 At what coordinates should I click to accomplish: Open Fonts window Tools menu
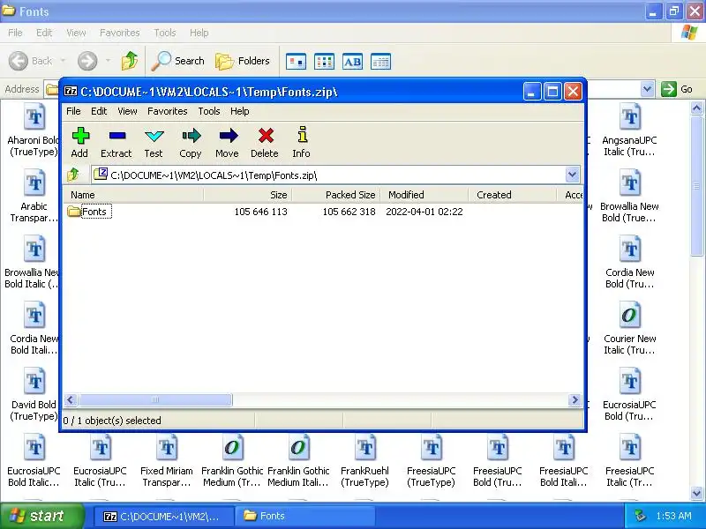coord(165,33)
